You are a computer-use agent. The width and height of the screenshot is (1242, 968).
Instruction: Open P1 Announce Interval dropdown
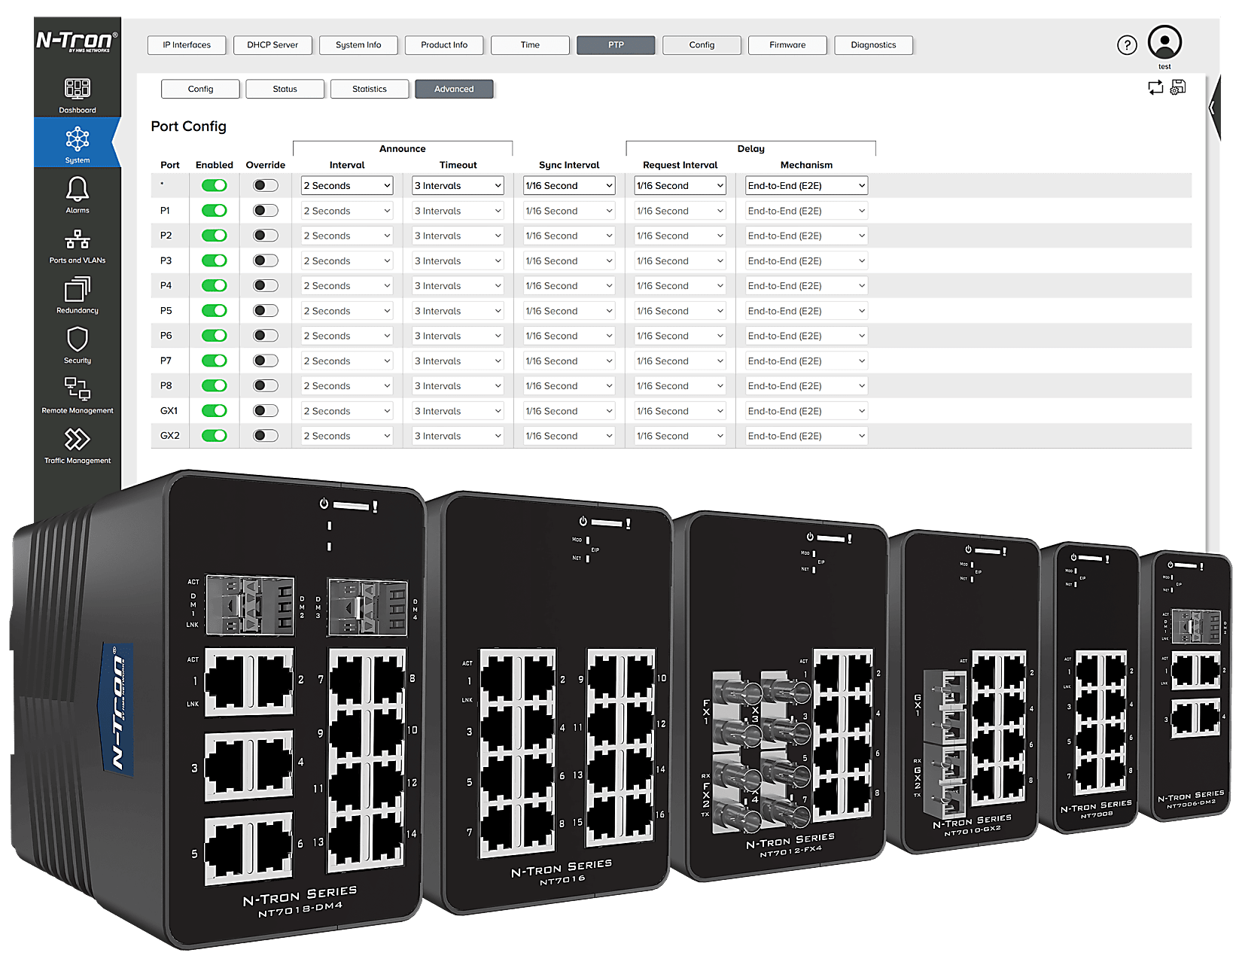[347, 211]
